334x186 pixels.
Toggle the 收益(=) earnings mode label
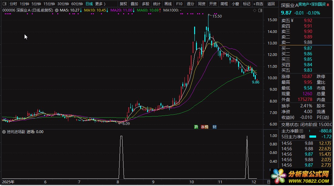click(288, 117)
